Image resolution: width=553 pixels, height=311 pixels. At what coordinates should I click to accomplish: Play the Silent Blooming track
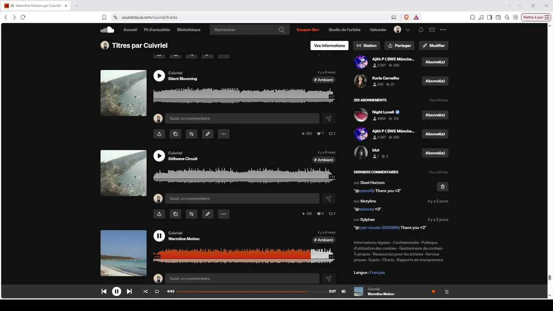tap(159, 76)
